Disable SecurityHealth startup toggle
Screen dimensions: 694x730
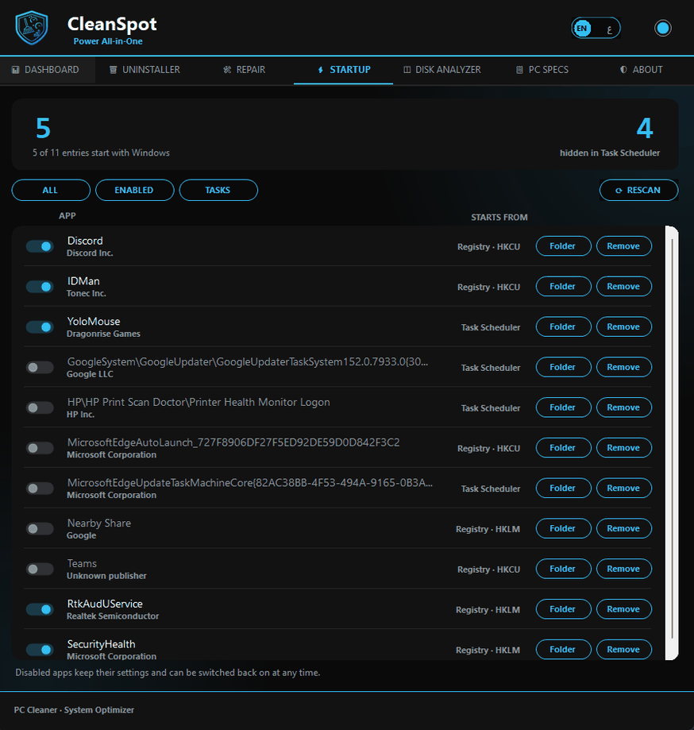click(40, 650)
